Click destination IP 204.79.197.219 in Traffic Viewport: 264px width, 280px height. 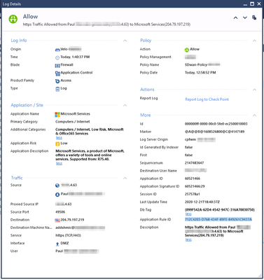pyautogui.click(x=72, y=220)
